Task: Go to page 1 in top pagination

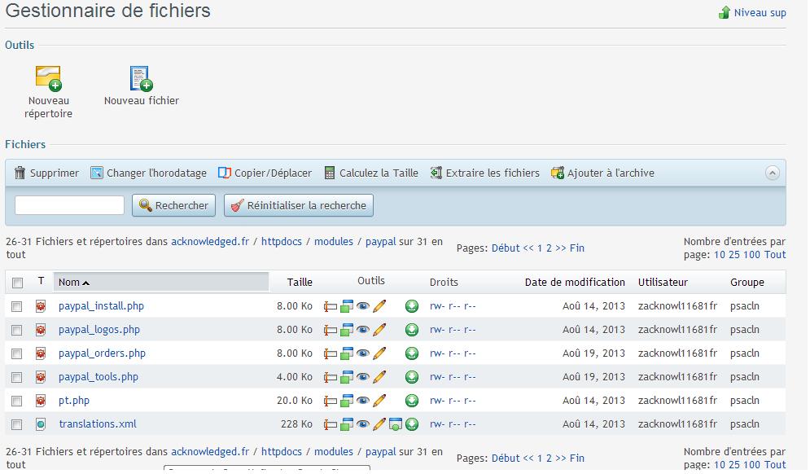Action: pyautogui.click(x=539, y=248)
